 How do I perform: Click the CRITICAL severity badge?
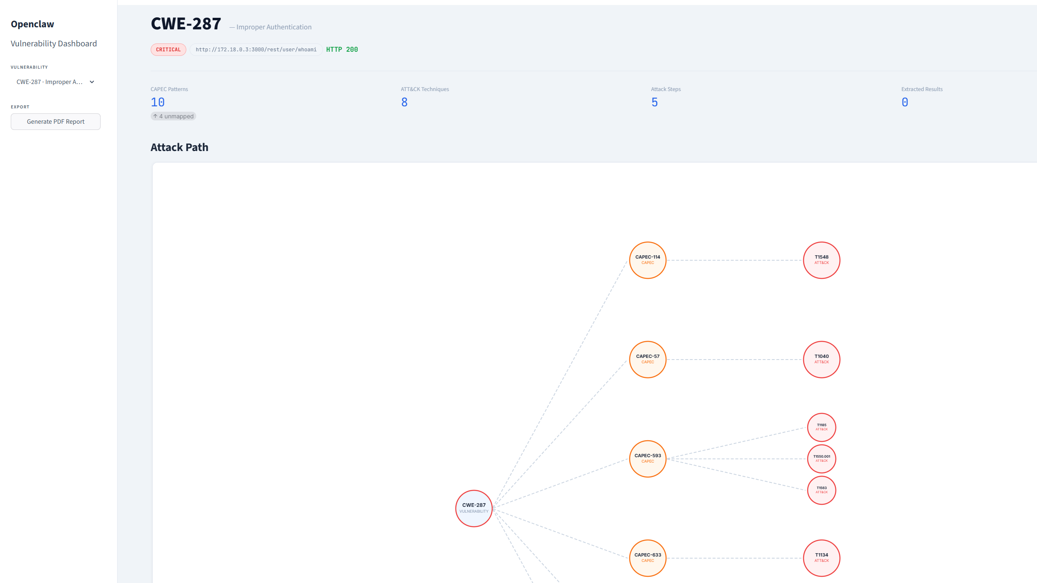pyautogui.click(x=168, y=50)
